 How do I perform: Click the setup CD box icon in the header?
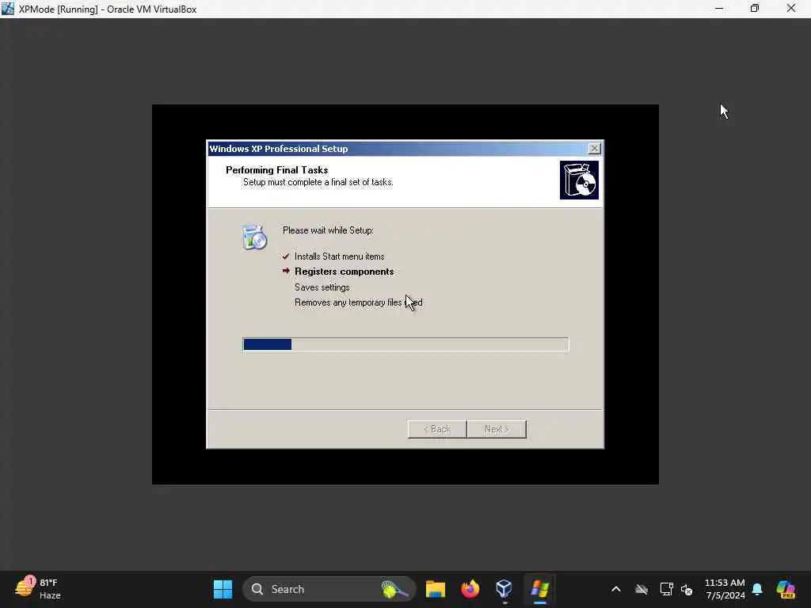coord(579,180)
